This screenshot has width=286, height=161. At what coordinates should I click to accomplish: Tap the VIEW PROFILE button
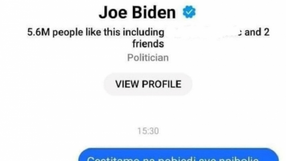pyautogui.click(x=148, y=84)
